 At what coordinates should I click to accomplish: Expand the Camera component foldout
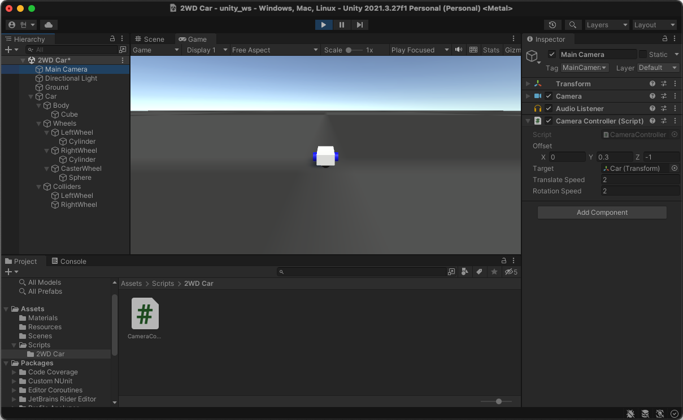528,96
